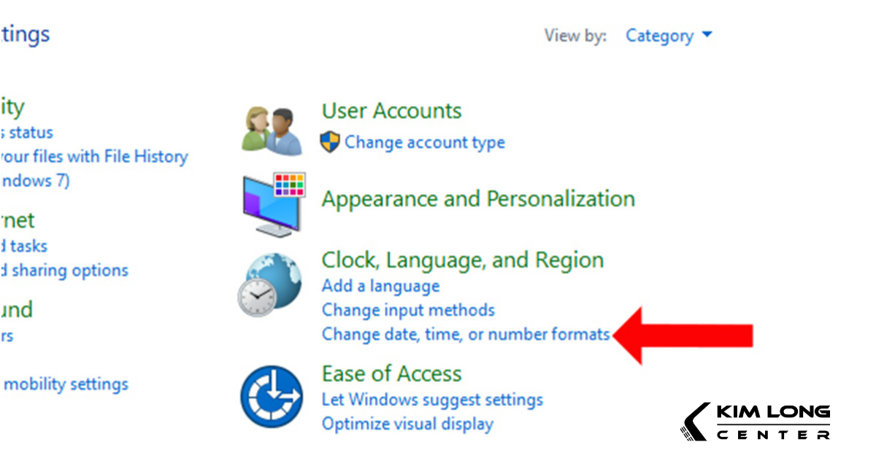Open the Ease of Access heading
Viewport: 876px width, 458px height.
click(x=391, y=374)
